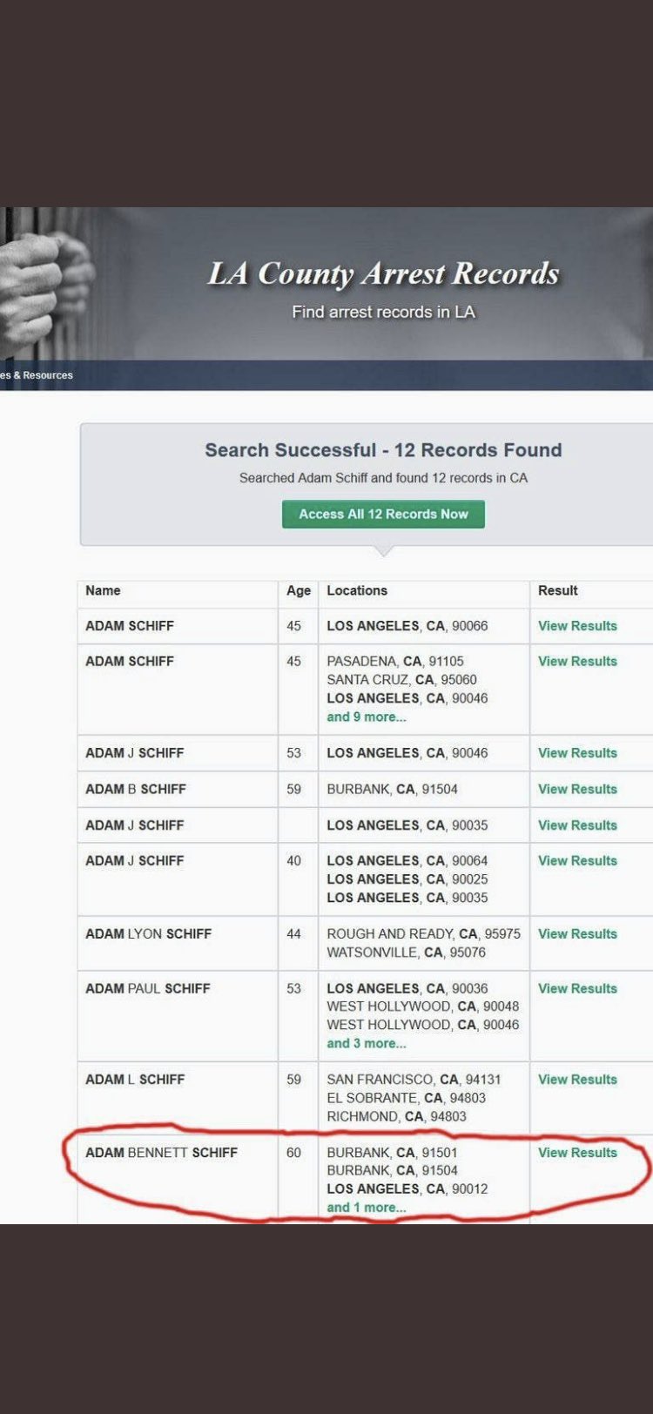This screenshot has width=653, height=1414.
Task: Click the location LOS ANGELES, CA, 90064
Action: [x=407, y=861]
